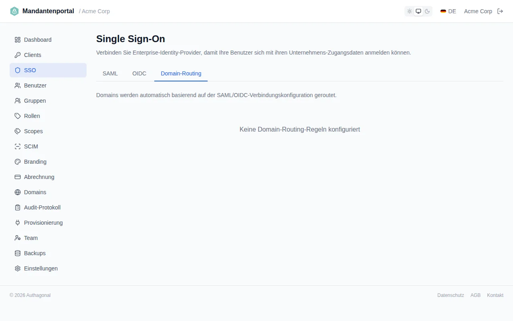Click the Clients key icon
The width and height of the screenshot is (513, 321).
tap(18, 55)
